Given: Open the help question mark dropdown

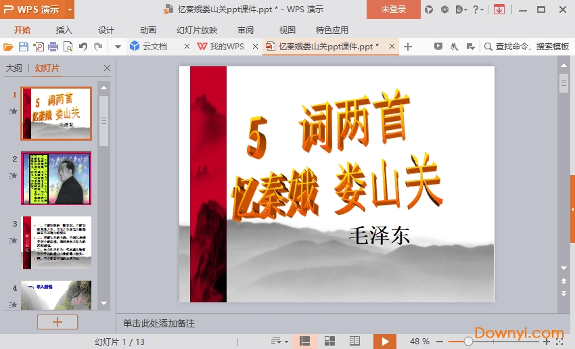Looking at the screenshot, I should tap(478, 9).
